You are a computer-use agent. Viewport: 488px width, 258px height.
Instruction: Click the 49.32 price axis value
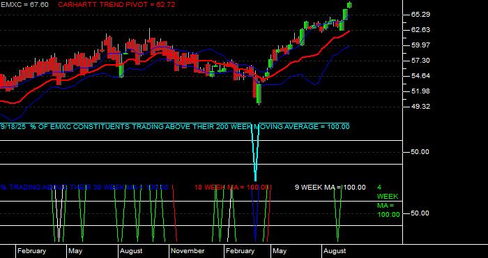click(x=420, y=107)
